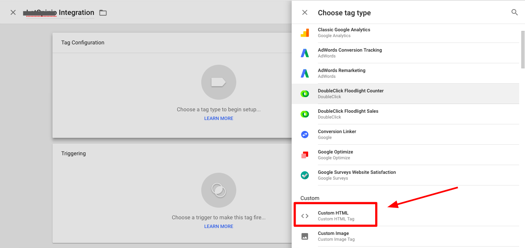This screenshot has width=525, height=248.
Task: Choose Custom HTML tag type
Action: [405, 216]
